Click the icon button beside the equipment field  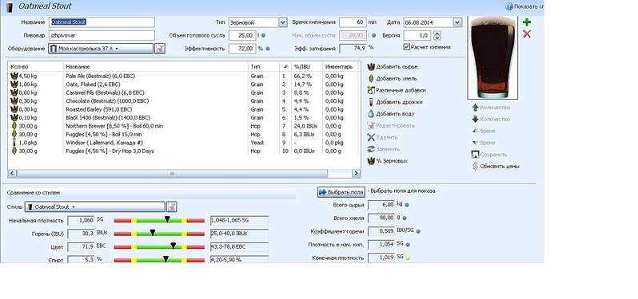click(x=161, y=49)
